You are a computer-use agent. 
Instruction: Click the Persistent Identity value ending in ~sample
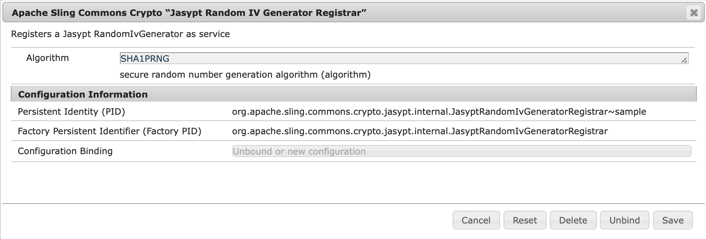click(x=439, y=112)
